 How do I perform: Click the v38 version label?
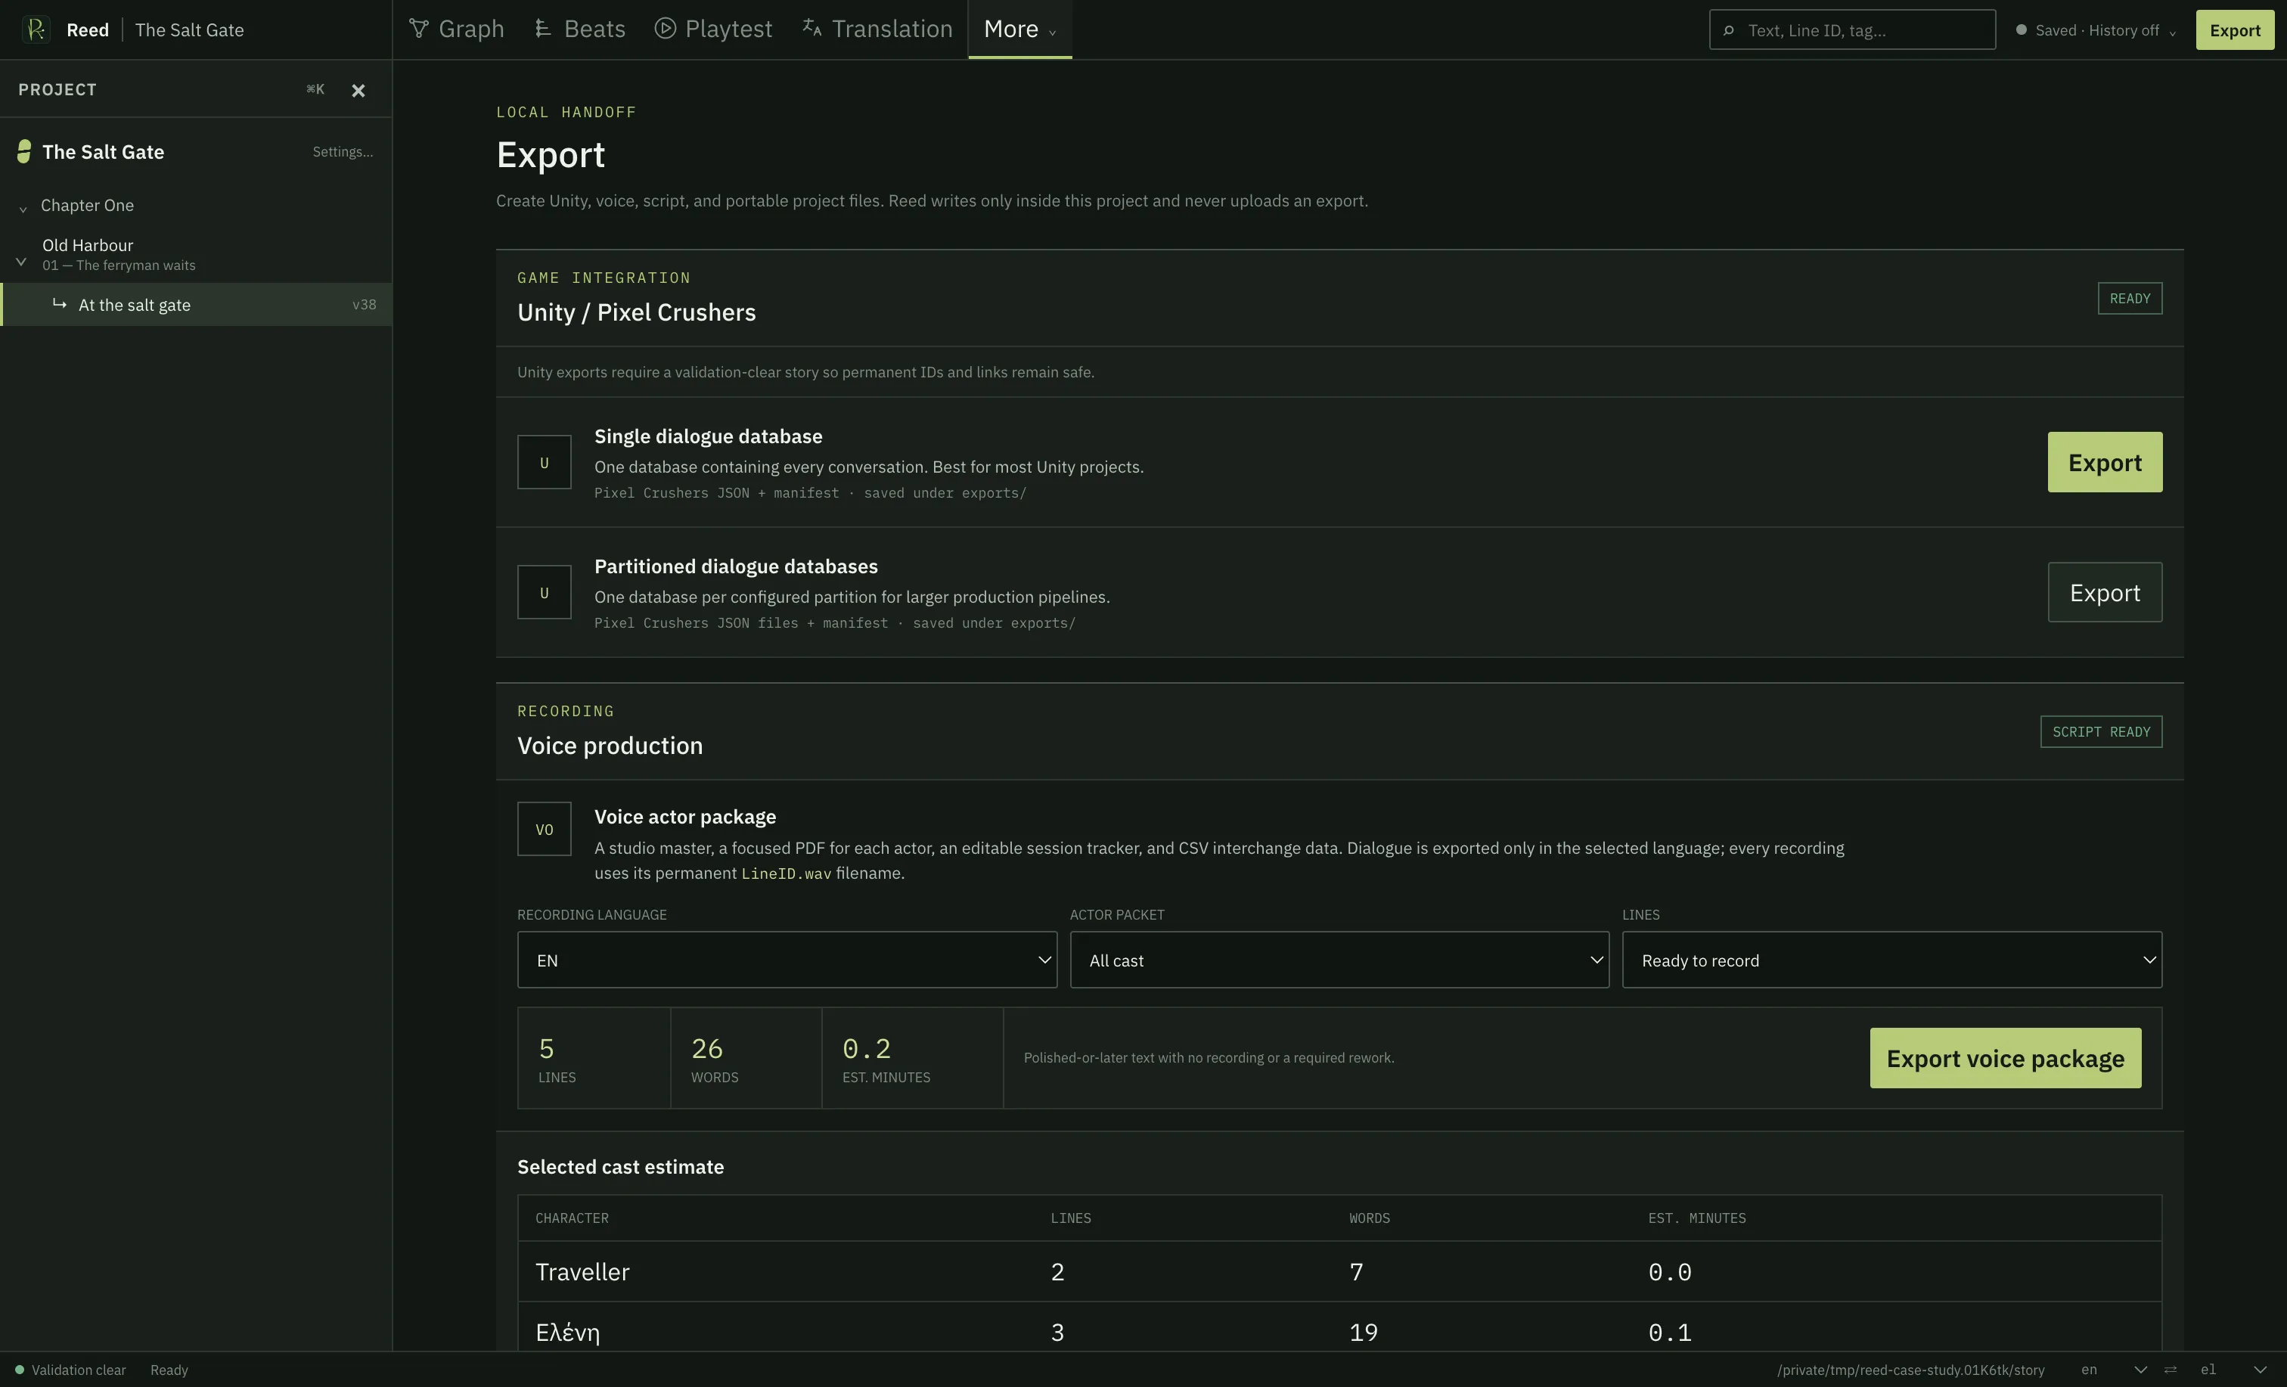coord(364,305)
